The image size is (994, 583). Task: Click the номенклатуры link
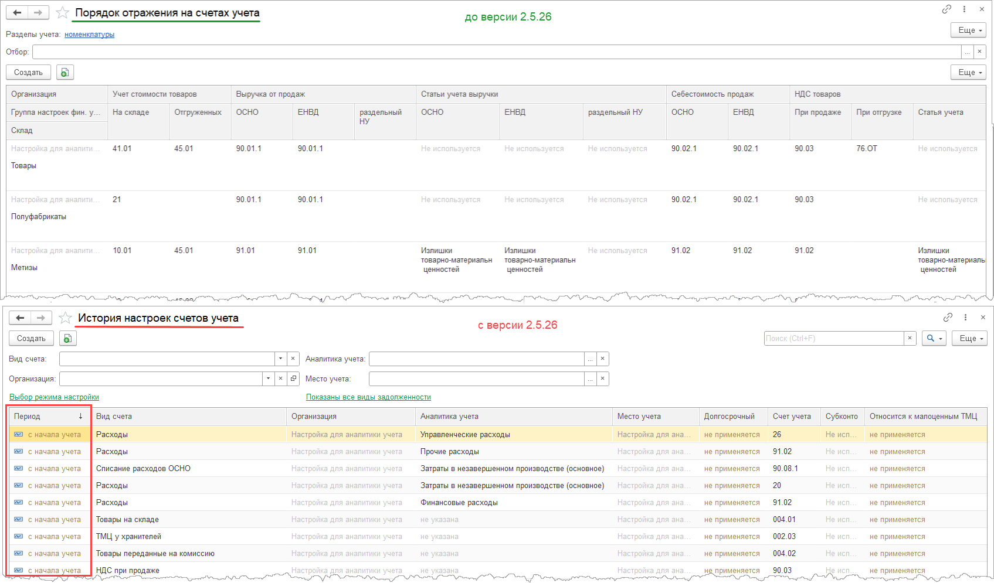89,35
